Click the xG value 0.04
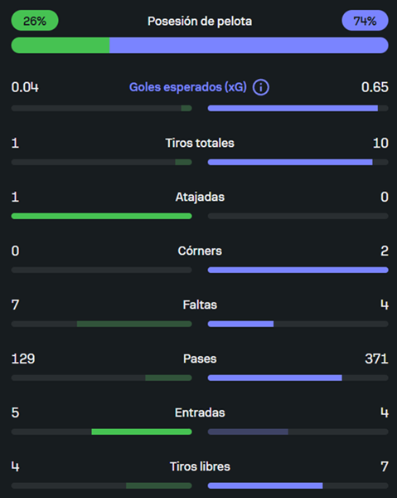 (x=25, y=87)
